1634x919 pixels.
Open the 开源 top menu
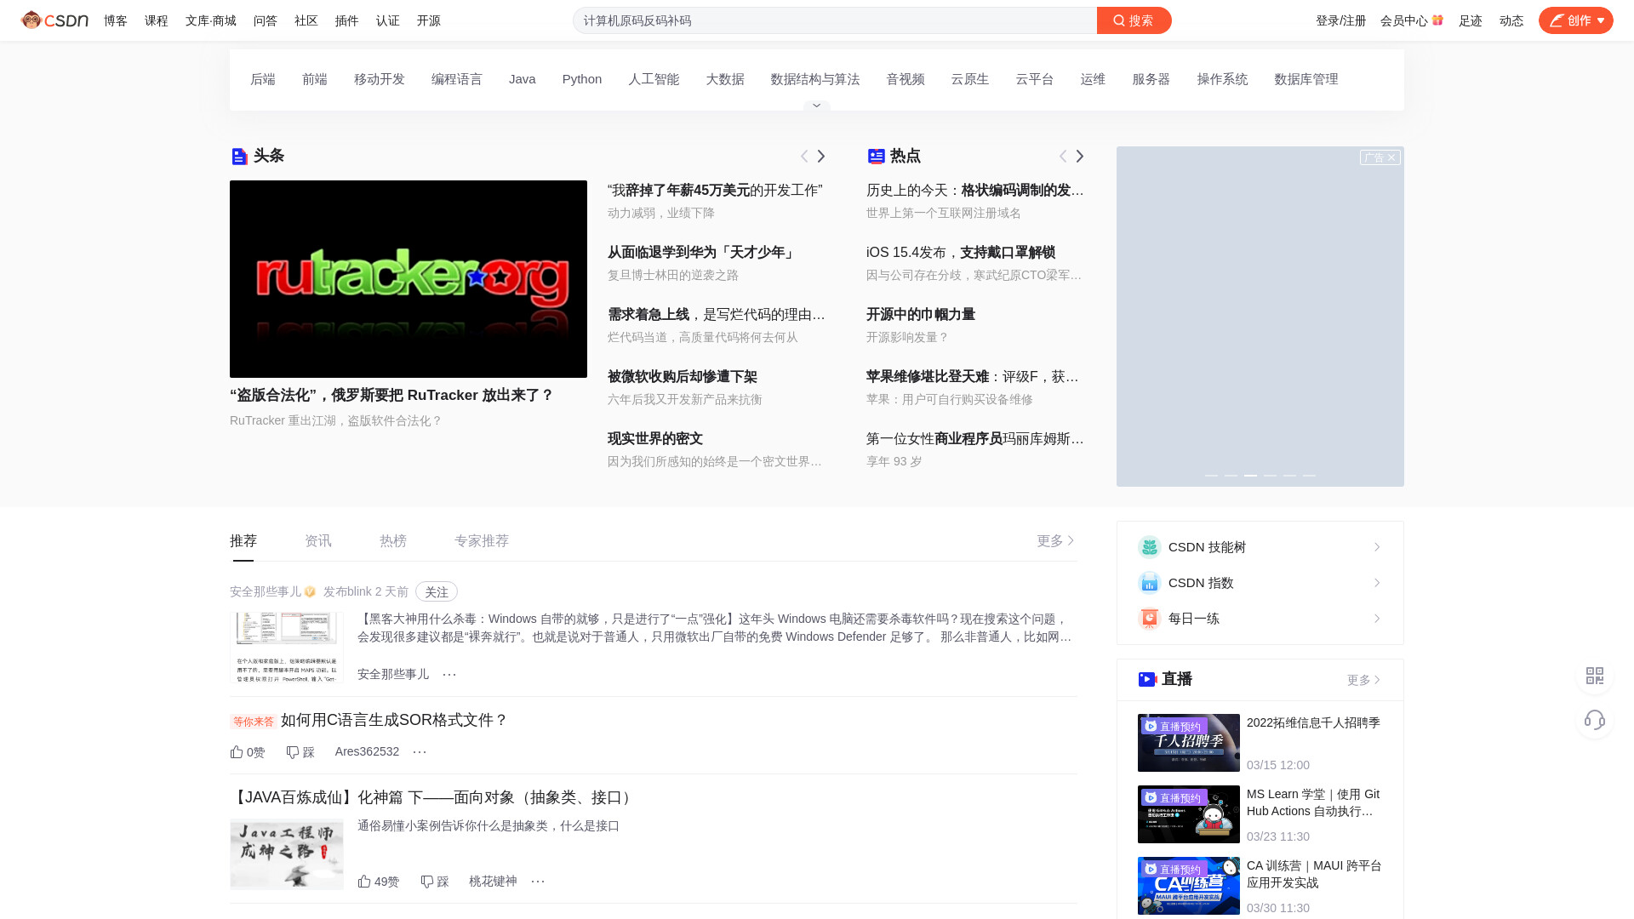tap(429, 20)
